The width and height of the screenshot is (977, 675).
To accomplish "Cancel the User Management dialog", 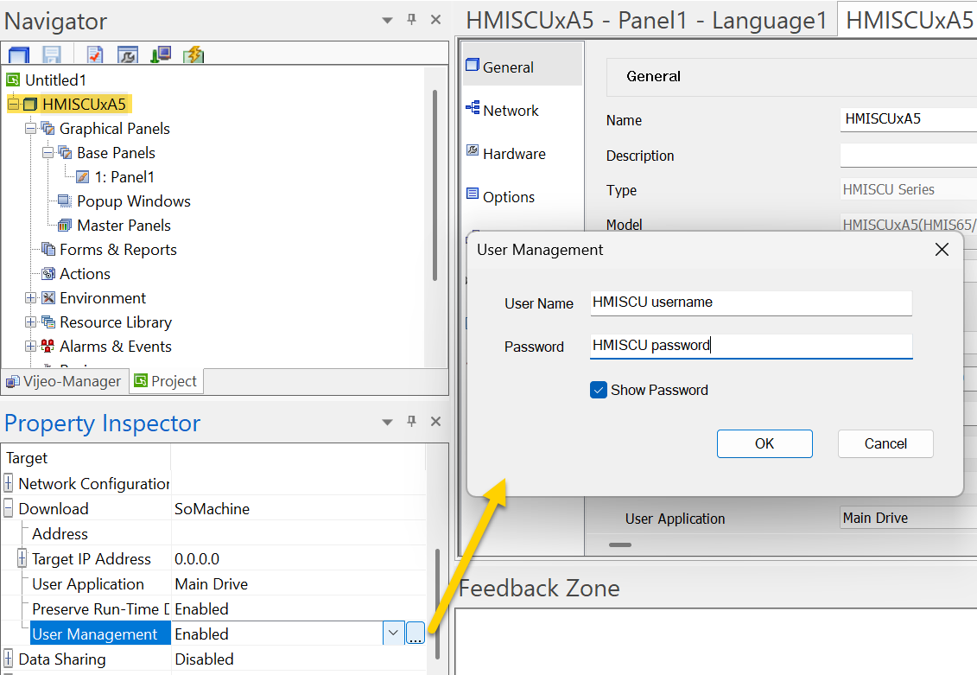I will pos(885,443).
